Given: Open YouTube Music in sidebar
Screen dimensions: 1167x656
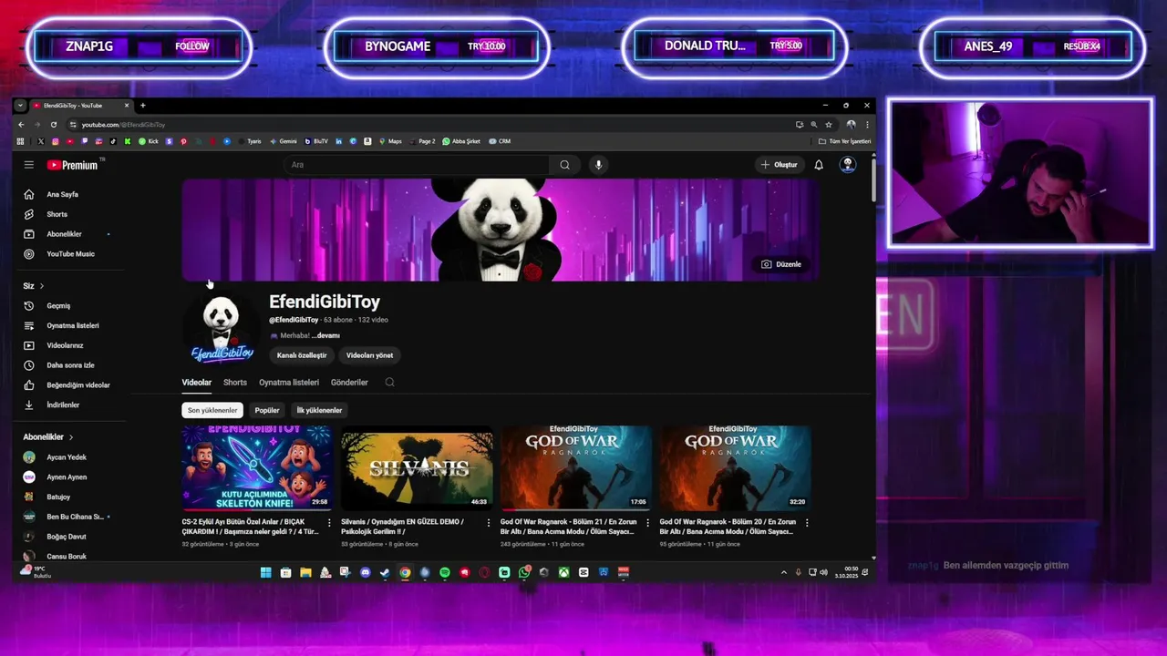Looking at the screenshot, I should [x=70, y=254].
